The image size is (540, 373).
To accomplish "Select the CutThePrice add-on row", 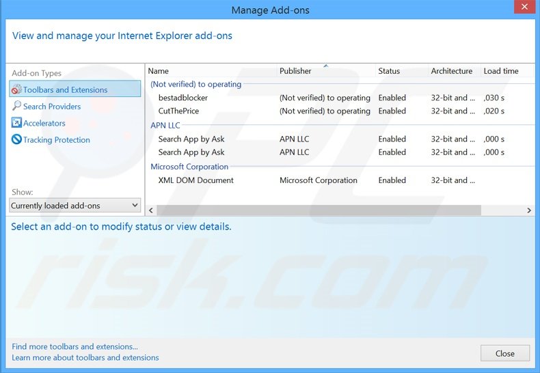I will 340,111.
